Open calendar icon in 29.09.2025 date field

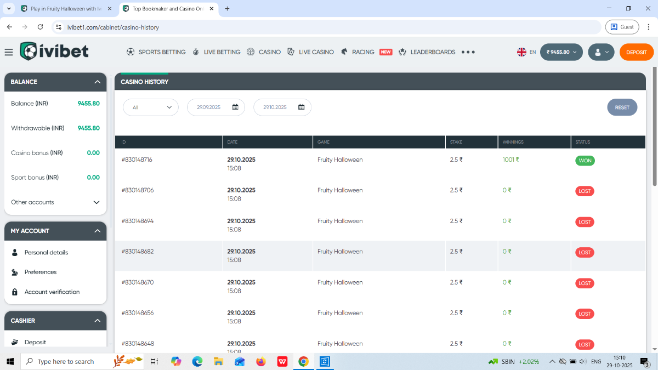click(235, 107)
